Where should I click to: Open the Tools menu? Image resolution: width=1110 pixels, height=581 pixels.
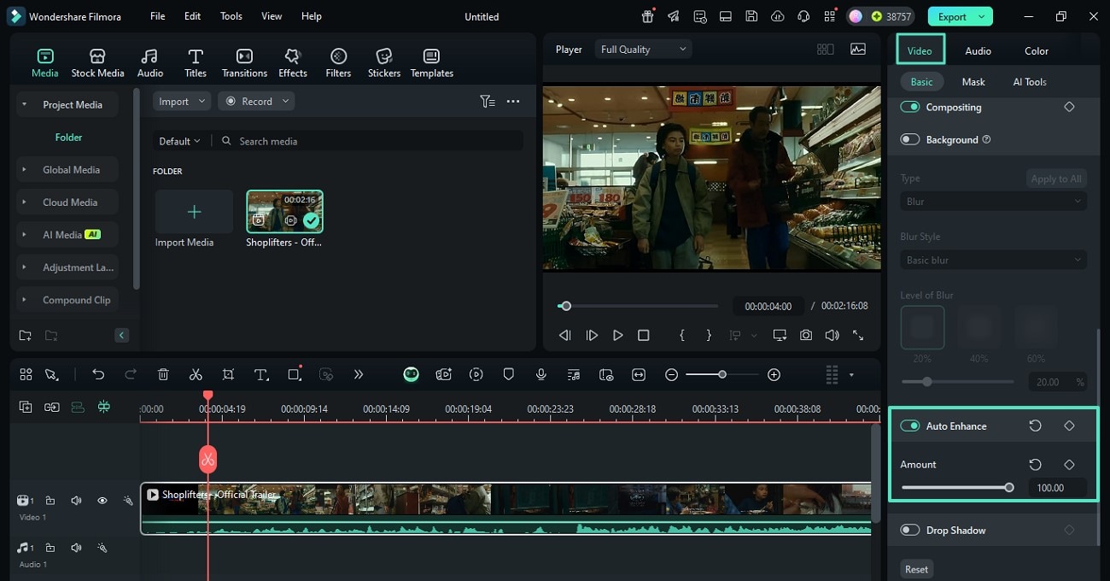pos(231,16)
